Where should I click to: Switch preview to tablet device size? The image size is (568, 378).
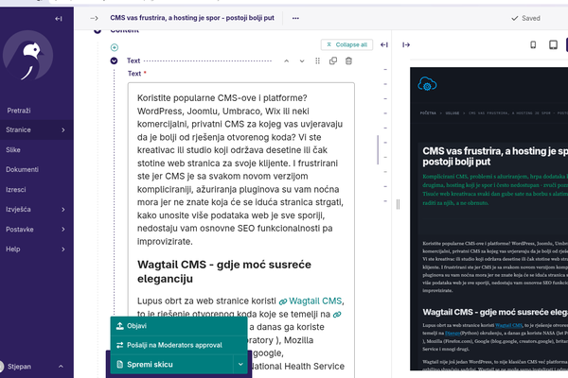553,44
